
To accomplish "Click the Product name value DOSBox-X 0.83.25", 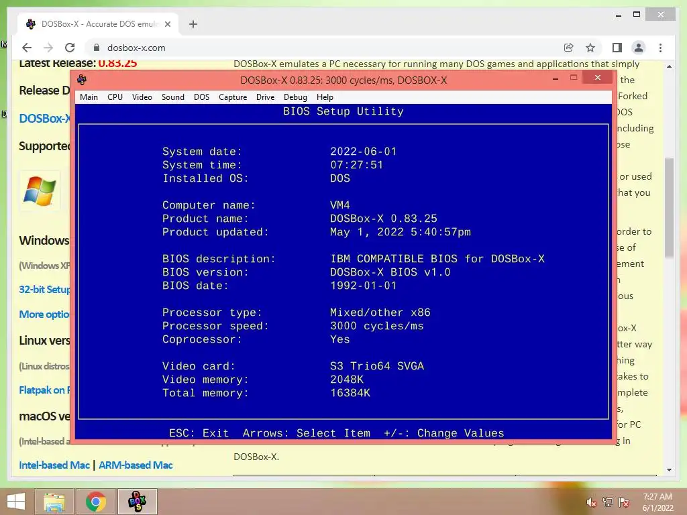I will tap(383, 219).
